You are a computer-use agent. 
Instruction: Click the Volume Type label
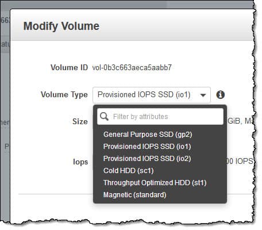click(x=64, y=95)
